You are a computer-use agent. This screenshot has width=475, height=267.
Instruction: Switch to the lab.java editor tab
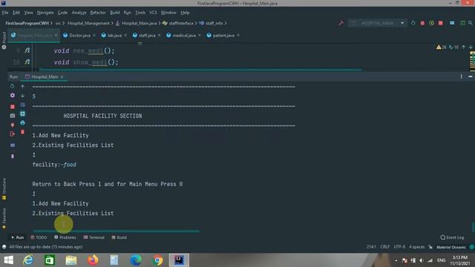(114, 36)
